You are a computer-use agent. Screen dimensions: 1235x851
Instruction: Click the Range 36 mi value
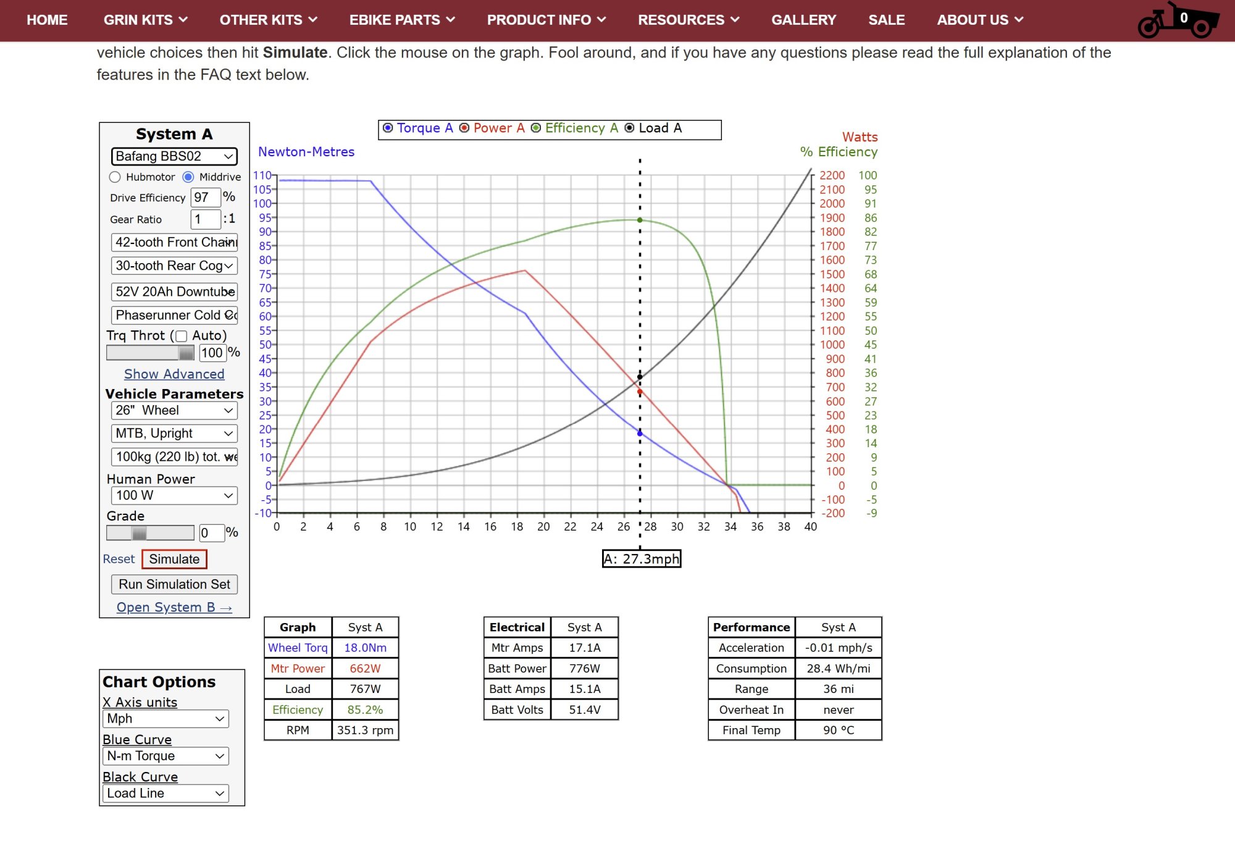tap(838, 689)
